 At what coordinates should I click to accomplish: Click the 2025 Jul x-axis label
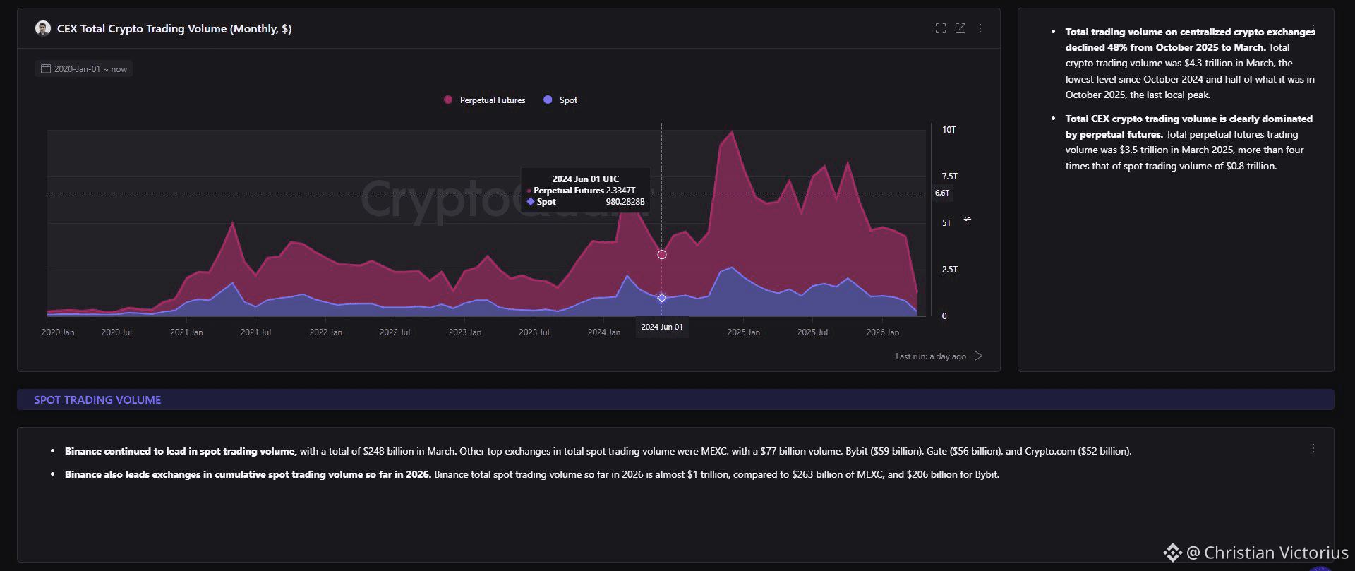coord(813,332)
